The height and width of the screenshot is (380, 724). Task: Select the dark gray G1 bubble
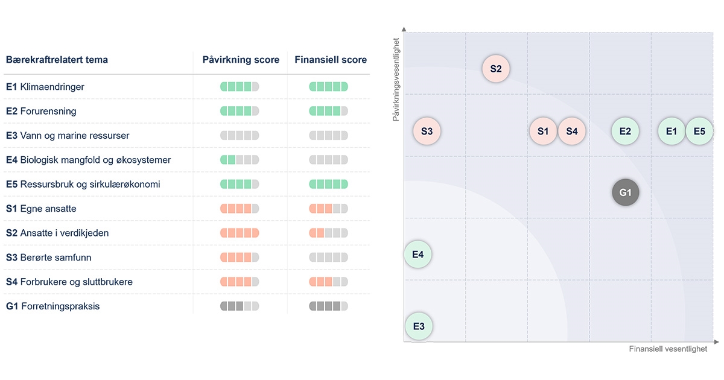coord(625,193)
